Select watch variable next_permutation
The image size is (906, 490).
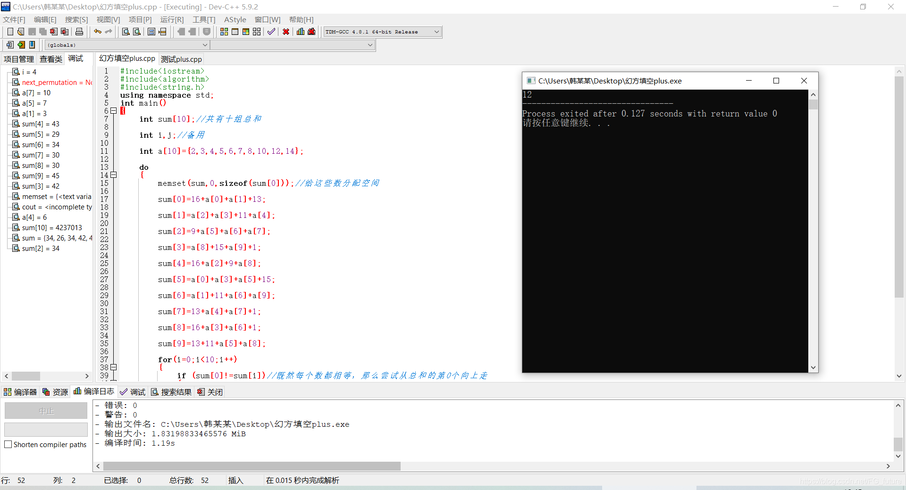[x=57, y=83]
